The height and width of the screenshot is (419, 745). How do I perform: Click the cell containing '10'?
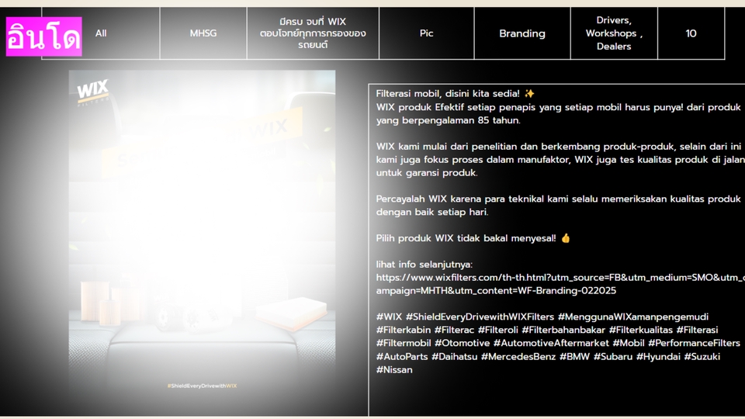click(691, 33)
